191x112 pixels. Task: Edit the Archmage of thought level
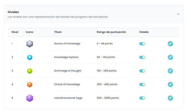click(x=170, y=71)
